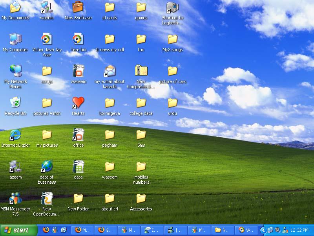Viewport: 314px width, 236px height.
Task: Expand hidden system tray icons arrow
Action: pyautogui.click(x=263, y=230)
